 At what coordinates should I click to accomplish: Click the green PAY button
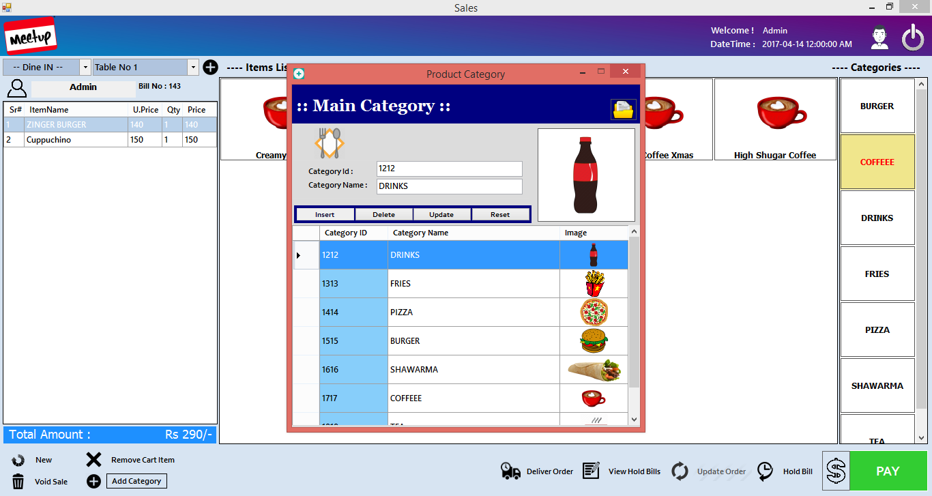(887, 471)
